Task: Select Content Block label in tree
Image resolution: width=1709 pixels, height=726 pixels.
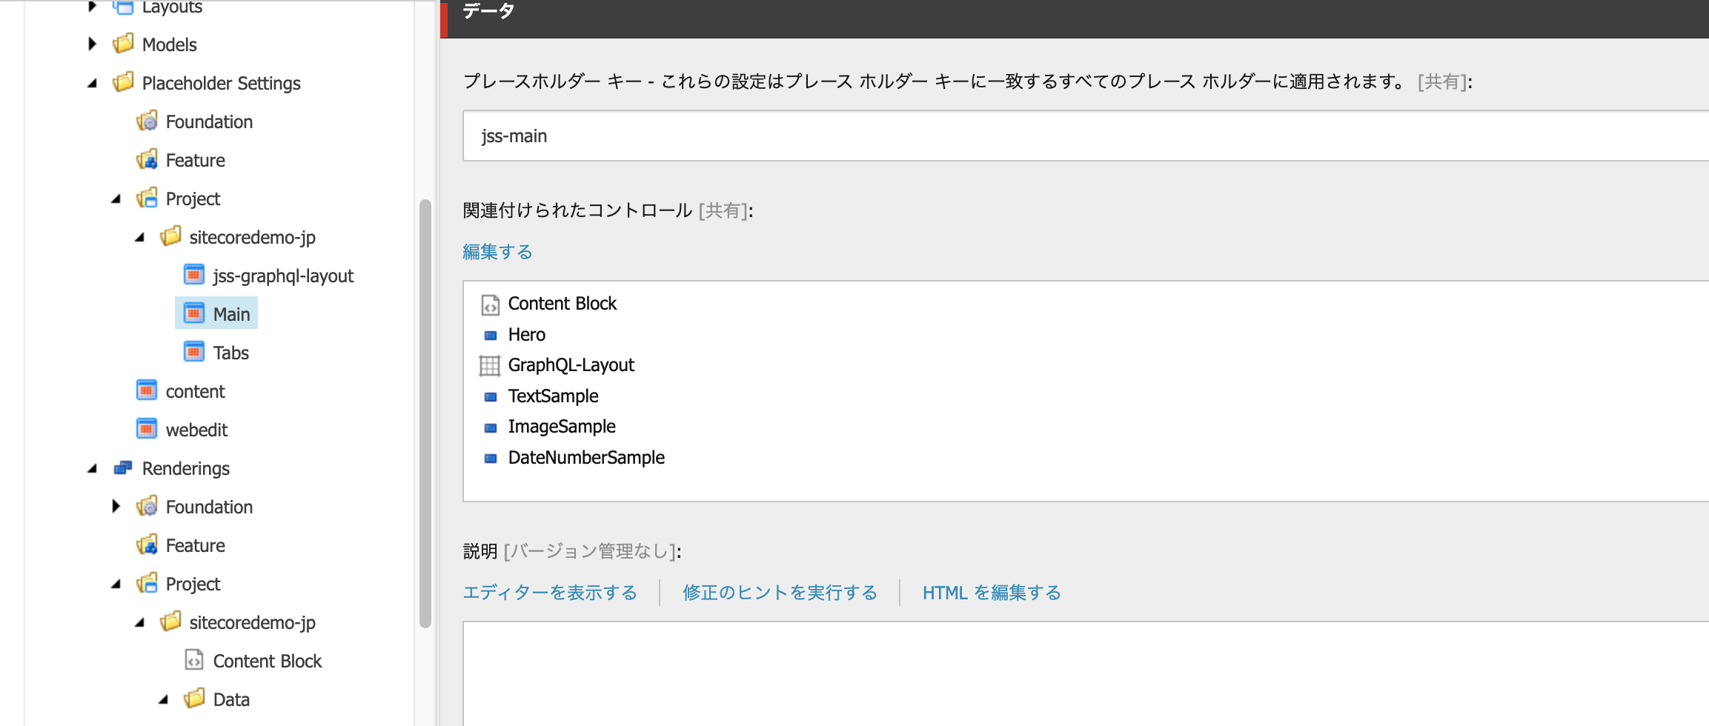Action: point(267,661)
